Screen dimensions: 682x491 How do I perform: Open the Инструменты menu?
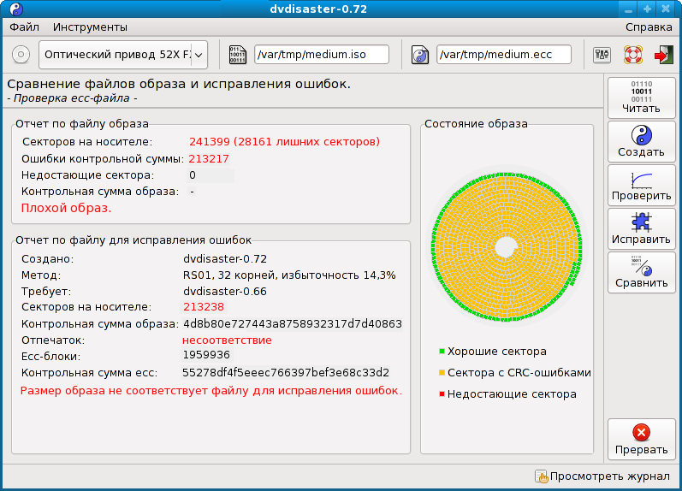(90, 27)
